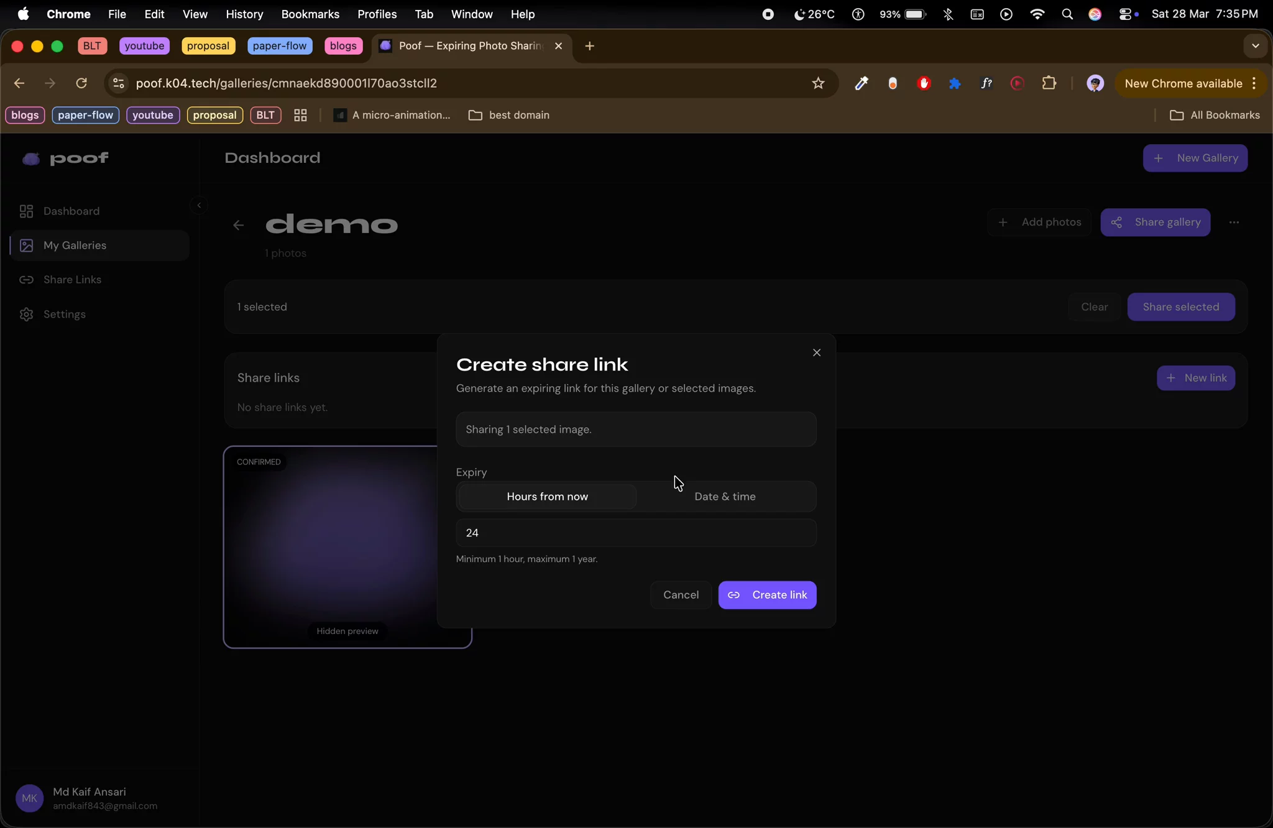
Task: Click the Chrome forward navigation arrow
Action: pyautogui.click(x=50, y=83)
